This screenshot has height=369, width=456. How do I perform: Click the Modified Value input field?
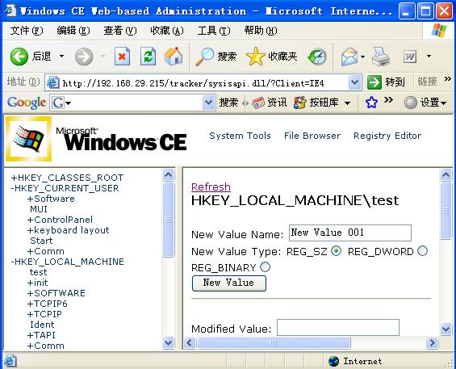click(338, 328)
